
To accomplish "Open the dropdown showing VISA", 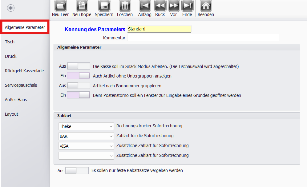I will (86, 146).
